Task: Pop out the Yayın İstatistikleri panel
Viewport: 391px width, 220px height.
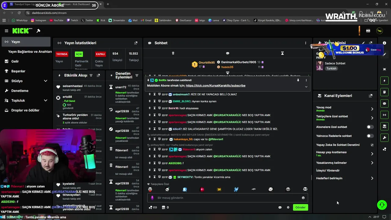Action: coord(136,43)
